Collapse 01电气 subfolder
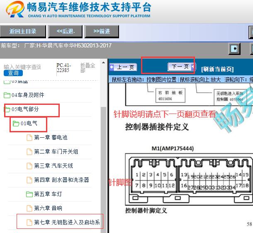Viewport: 253px width, 233px height. pos(29,124)
